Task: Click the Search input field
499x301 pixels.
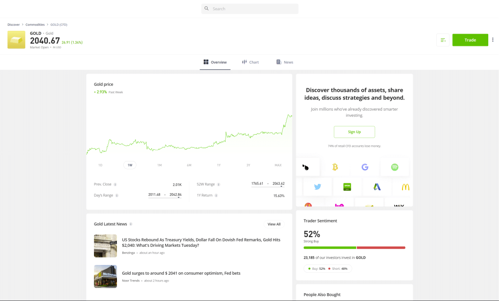Action: [x=249, y=9]
